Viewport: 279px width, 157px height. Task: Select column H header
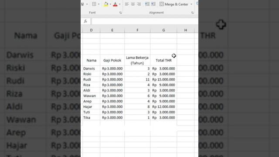pyautogui.click(x=186, y=30)
